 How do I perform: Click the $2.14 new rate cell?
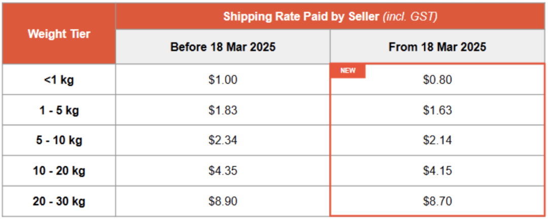click(x=437, y=140)
